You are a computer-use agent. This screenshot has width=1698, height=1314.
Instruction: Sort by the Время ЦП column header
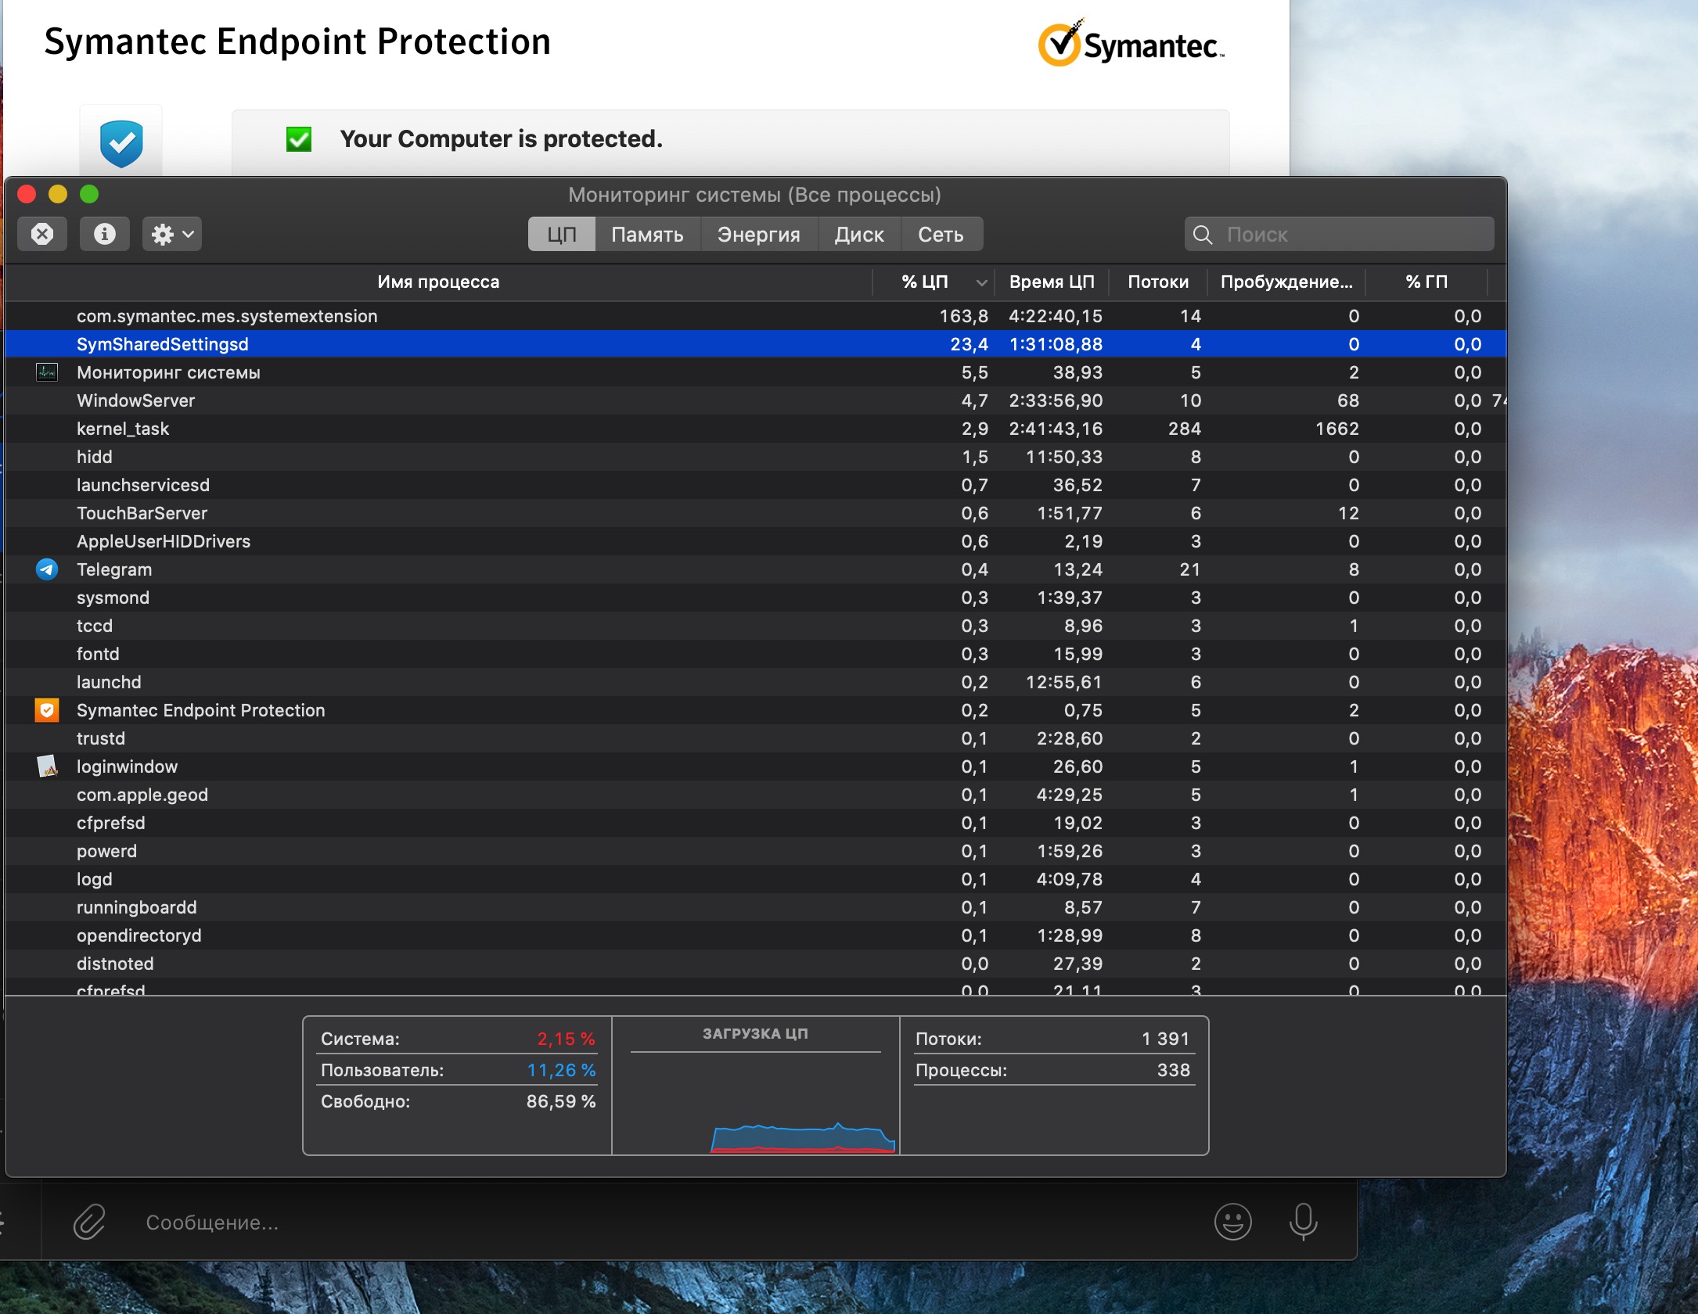coord(1052,282)
